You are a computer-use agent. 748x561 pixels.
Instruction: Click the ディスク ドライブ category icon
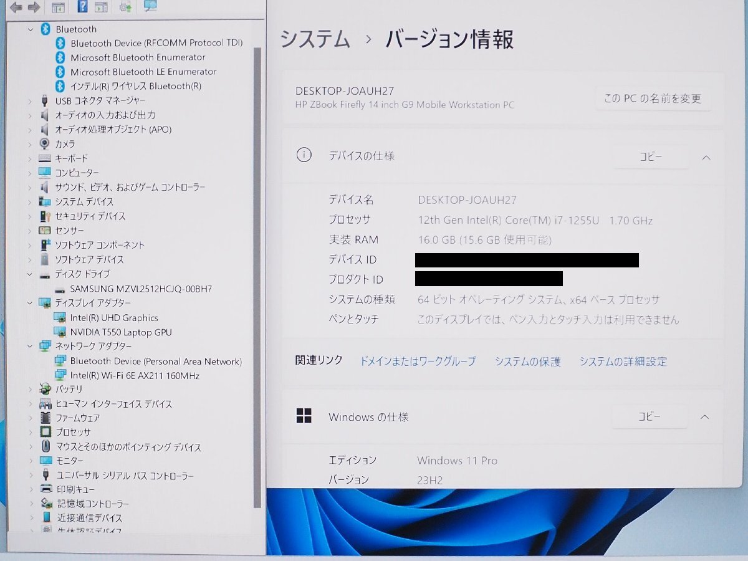pyautogui.click(x=45, y=274)
